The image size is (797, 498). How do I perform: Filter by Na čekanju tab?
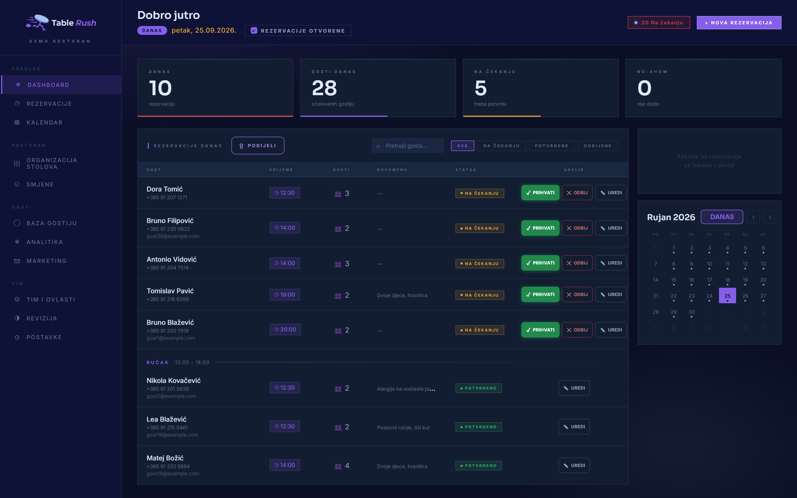501,146
